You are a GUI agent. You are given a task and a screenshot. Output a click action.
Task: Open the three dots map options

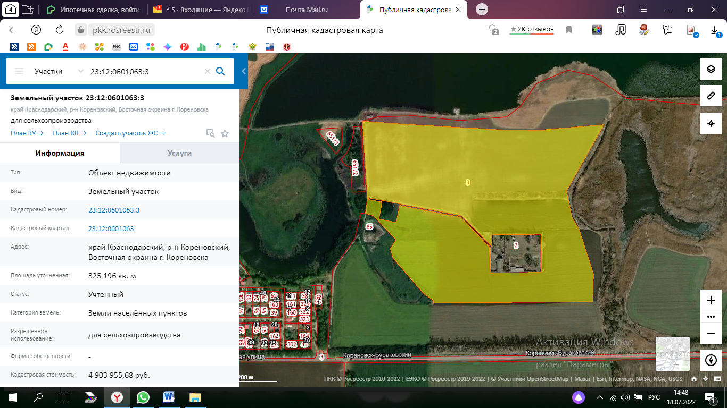point(711,317)
